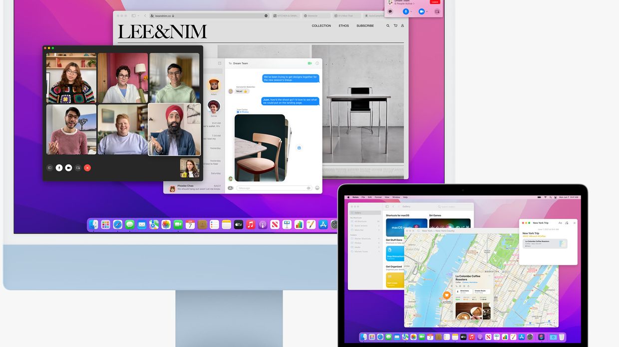Screen dimensions: 619x347
Task: Switch to the Monocle tab in Safari
Action: click(316, 16)
